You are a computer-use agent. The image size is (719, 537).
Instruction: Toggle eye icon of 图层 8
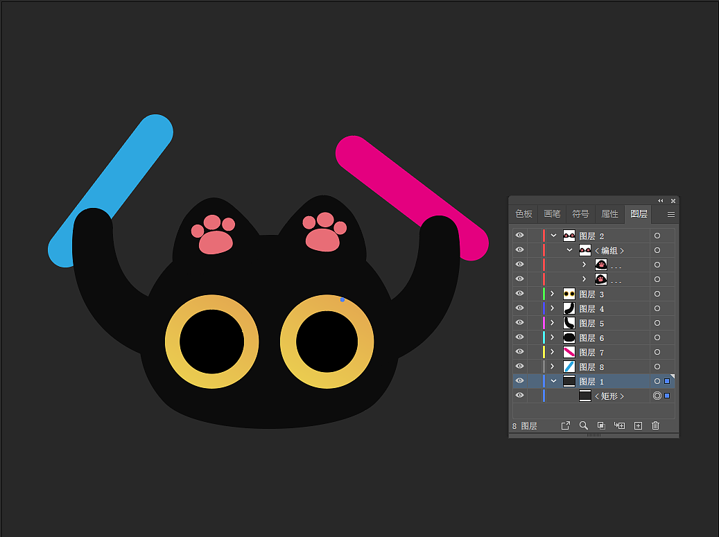click(519, 366)
